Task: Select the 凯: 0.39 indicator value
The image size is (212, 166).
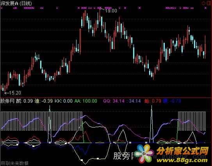Action: tap(25, 101)
